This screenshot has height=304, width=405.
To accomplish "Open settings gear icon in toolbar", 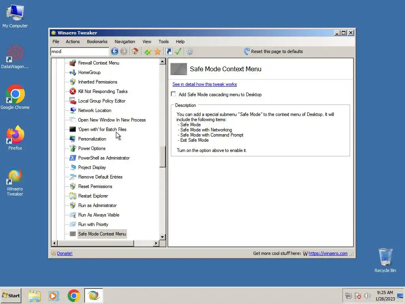I will pos(189,51).
